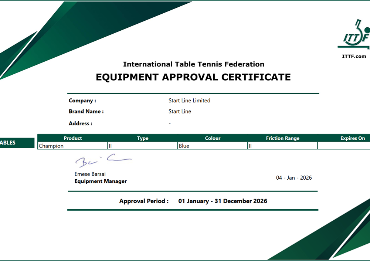Click the empty Expires On cell
Screen dimensions: 370x261
pyautogui.click(x=344, y=146)
